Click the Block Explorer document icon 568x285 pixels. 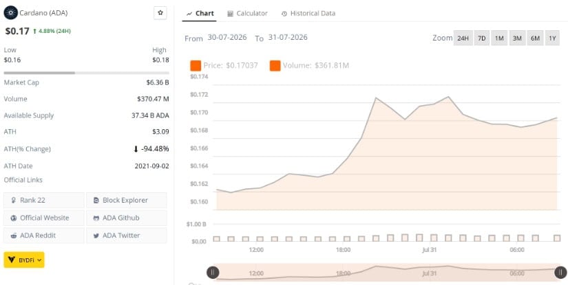click(96, 200)
